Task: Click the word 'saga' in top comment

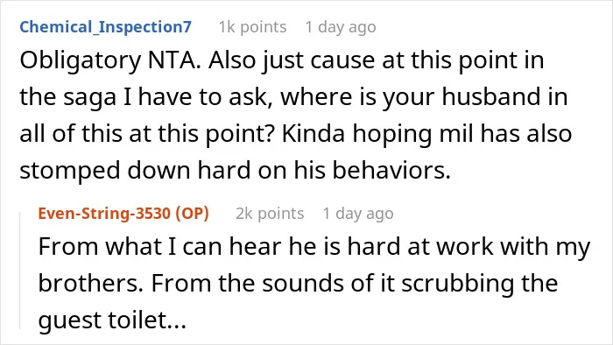Action: point(90,97)
